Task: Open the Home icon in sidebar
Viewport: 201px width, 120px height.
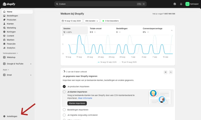Action: pyautogui.click(x=4, y=12)
